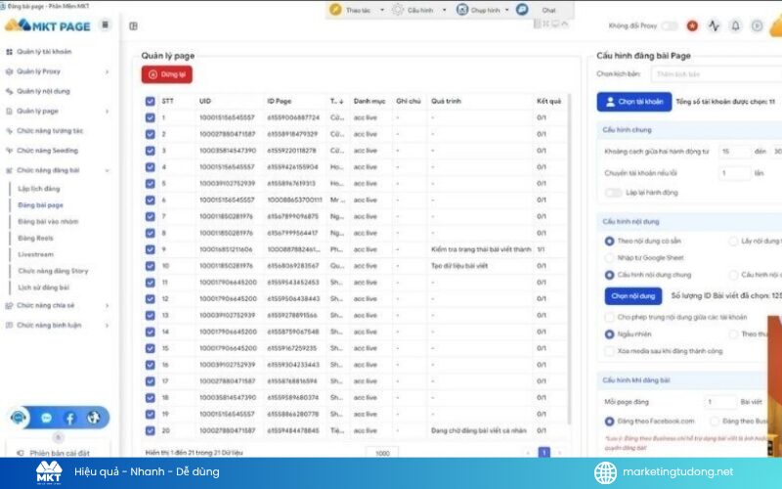
Task: Click the Quản lý page sidebar icon
Action: [x=9, y=111]
